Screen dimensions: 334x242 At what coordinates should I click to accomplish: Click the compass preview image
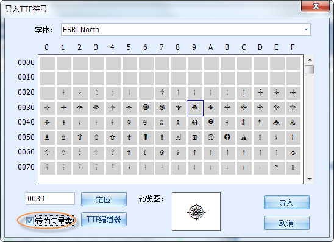click(196, 212)
